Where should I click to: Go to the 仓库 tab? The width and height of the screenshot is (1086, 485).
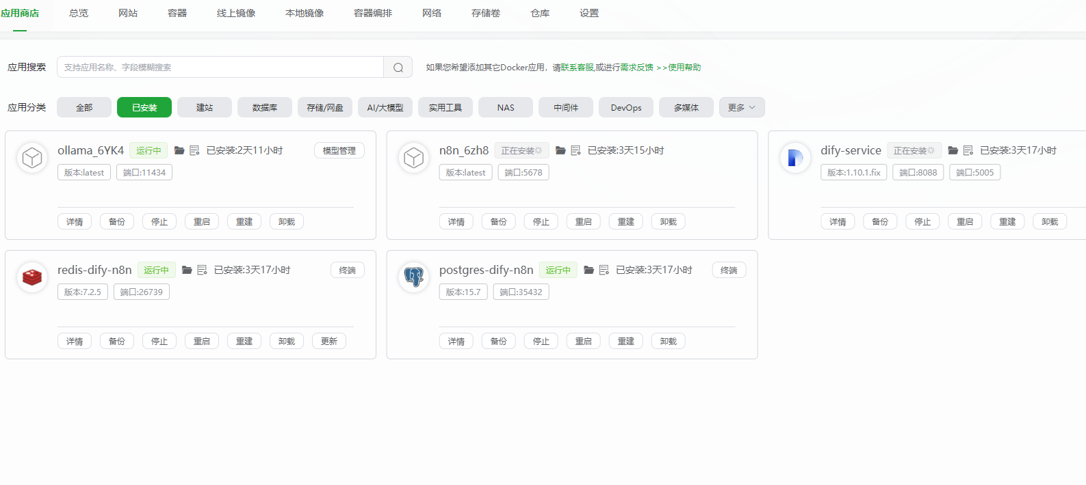540,13
